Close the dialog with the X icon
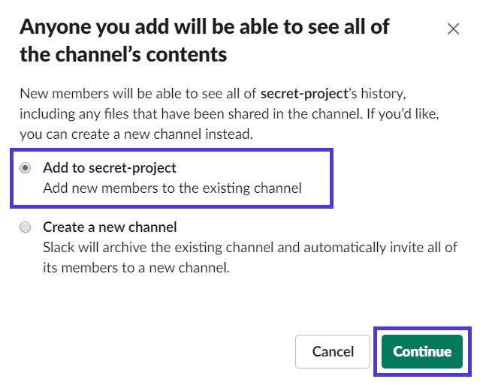This screenshot has width=483, height=385. click(453, 29)
